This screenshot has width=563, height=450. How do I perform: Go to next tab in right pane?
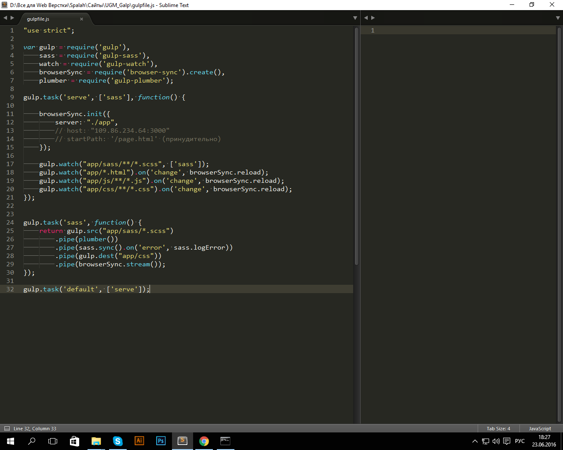(x=373, y=18)
